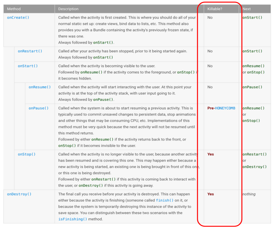Click the onStart() method link
275x229 pixels.
click(x=28, y=66)
